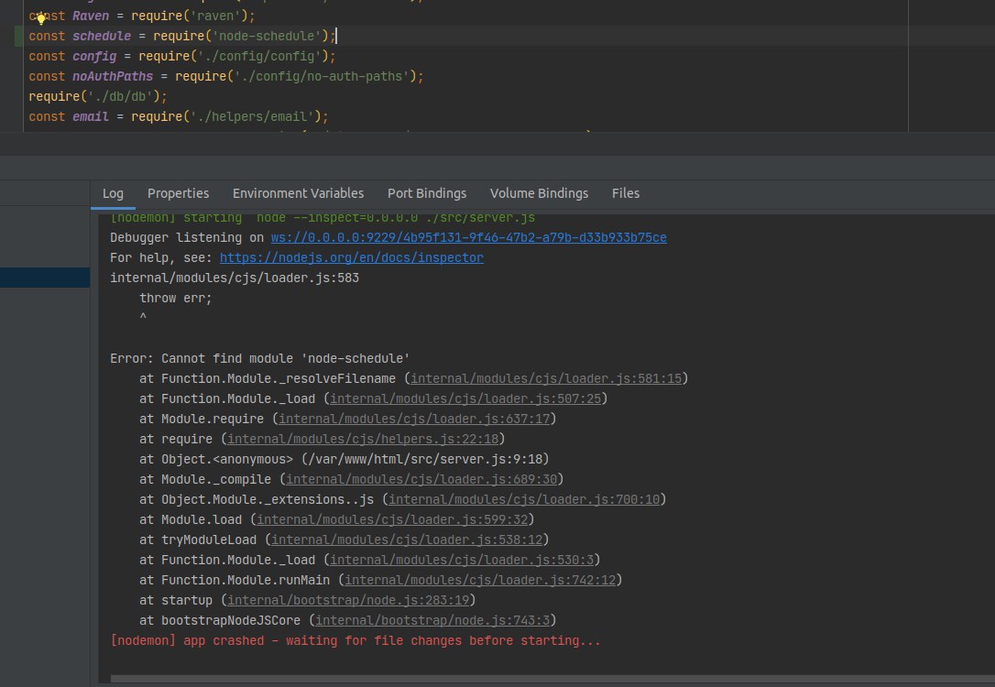
Task: Open helpers.js:22:18 stack link
Action: 363,439
